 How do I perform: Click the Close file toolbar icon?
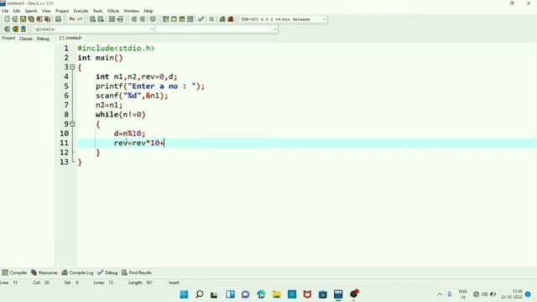pos(39,19)
